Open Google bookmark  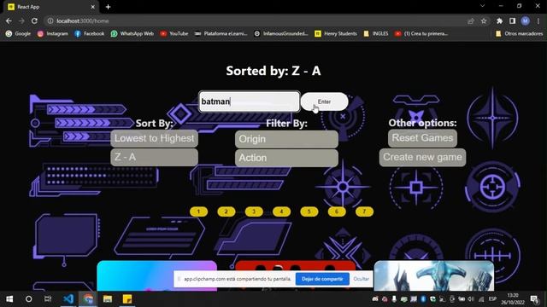18,34
